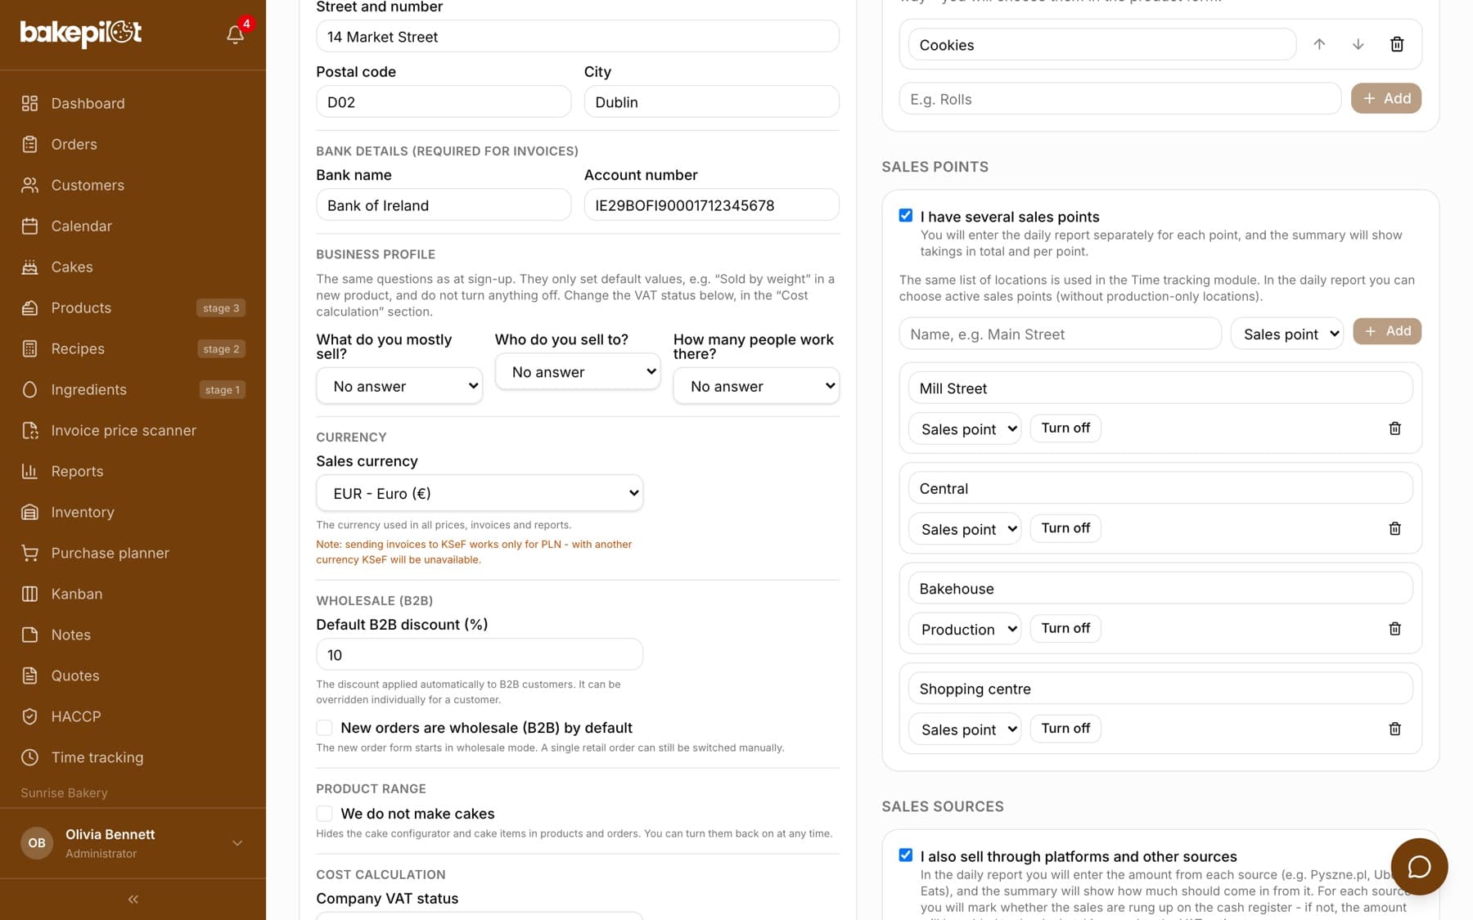Click the Invoice price scanner icon
1473x920 pixels.
[x=29, y=430]
